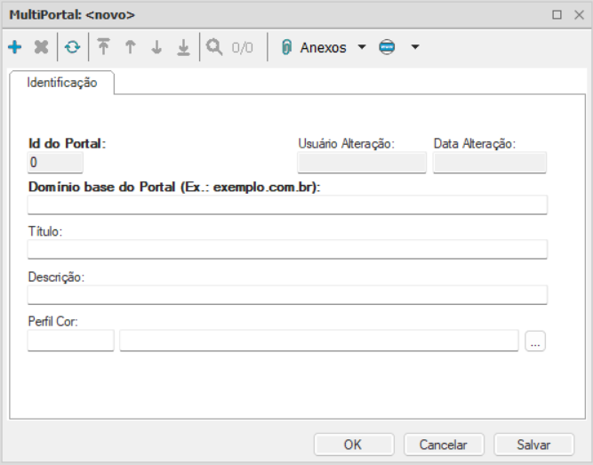593x465 pixels.
Task: Go to previous record up arrow
Action: tap(130, 48)
